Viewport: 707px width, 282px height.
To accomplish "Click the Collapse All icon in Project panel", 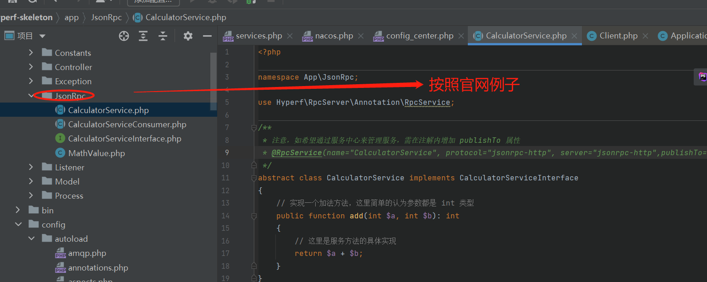I will 163,36.
